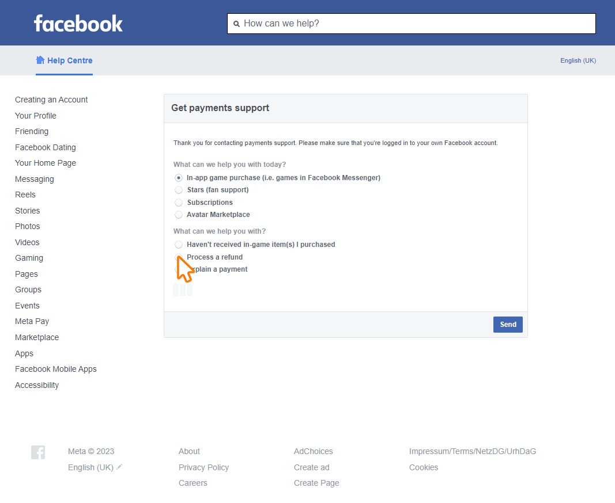Open the Cookies footer link

pos(424,467)
